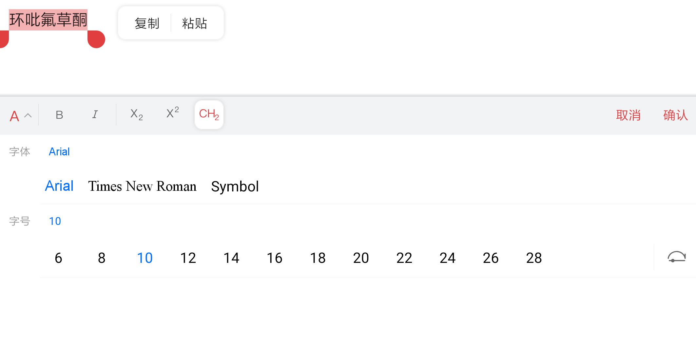This screenshot has height=354, width=696.
Task: Toggle italic formatting icon
Action: pyautogui.click(x=95, y=115)
